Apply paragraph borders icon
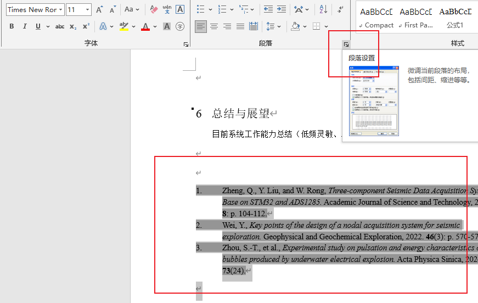This screenshot has height=303, width=478. point(317,26)
